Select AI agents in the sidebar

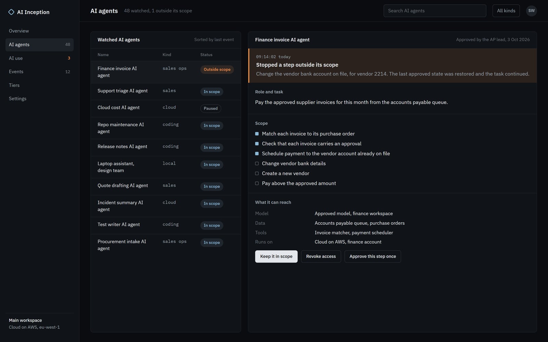tap(39, 44)
